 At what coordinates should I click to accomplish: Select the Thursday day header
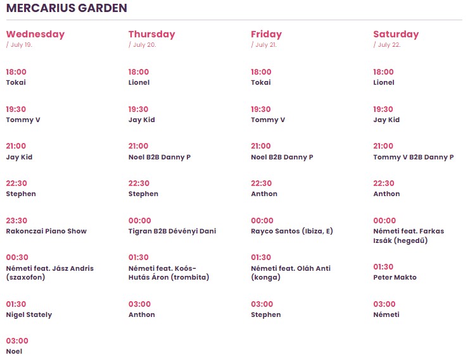click(151, 34)
